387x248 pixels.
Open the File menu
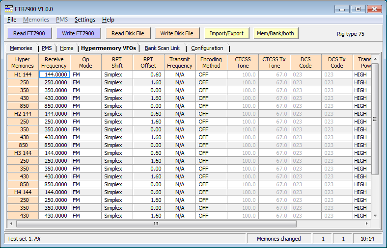click(12, 20)
